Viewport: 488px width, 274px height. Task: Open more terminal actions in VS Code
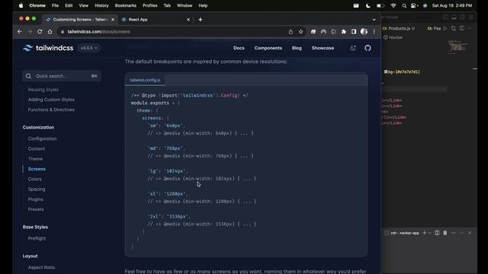click(x=454, y=233)
